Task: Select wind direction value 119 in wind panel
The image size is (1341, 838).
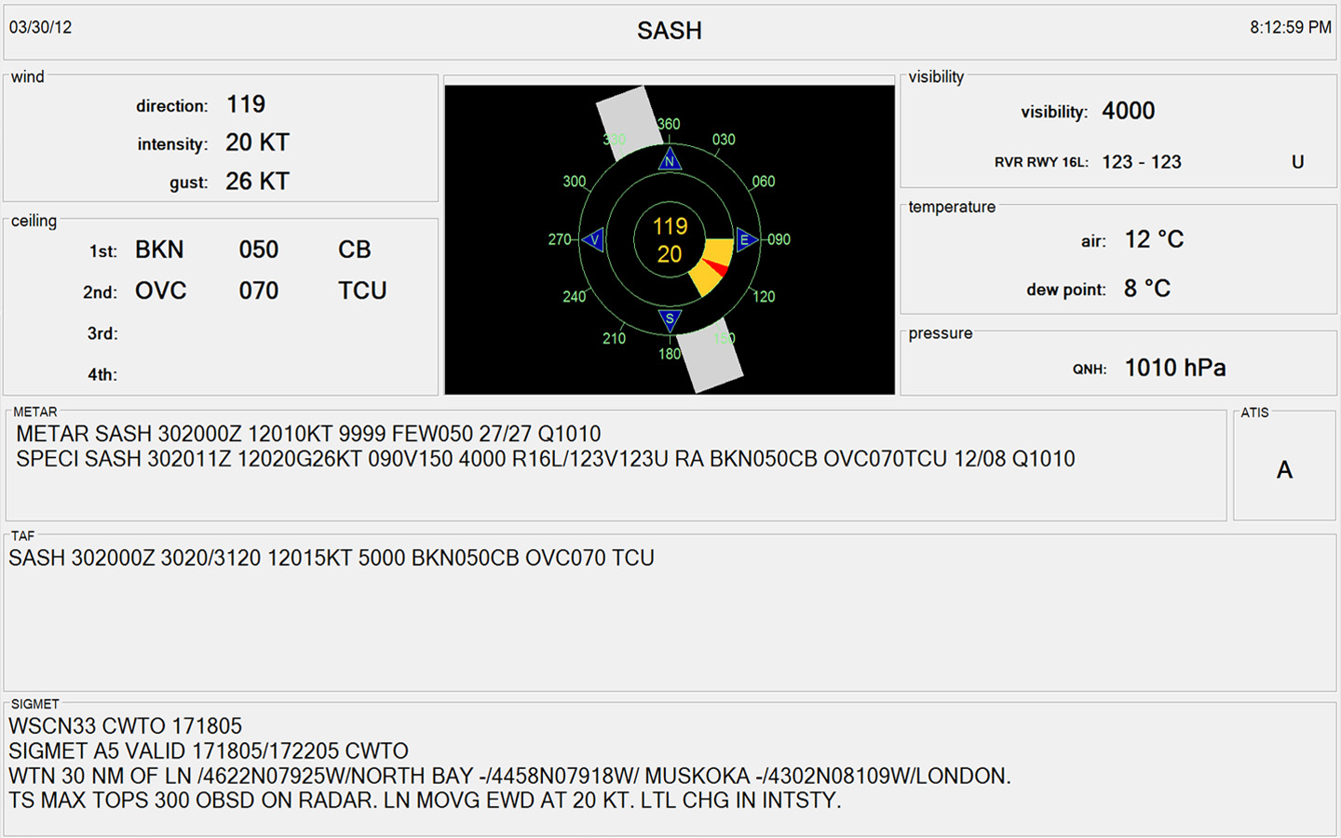Action: pos(246,104)
